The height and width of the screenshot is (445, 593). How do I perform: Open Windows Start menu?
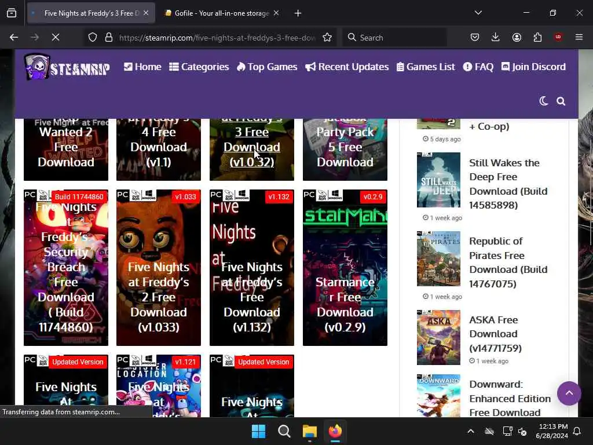(x=259, y=431)
